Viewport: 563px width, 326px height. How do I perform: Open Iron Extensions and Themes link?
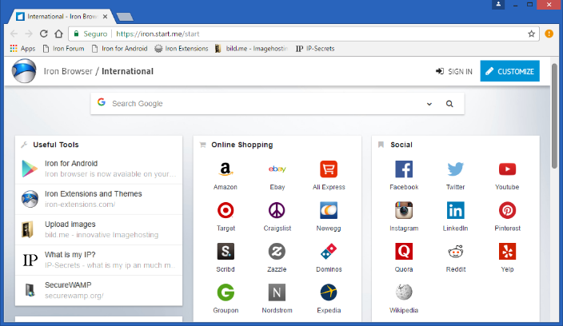(x=98, y=199)
